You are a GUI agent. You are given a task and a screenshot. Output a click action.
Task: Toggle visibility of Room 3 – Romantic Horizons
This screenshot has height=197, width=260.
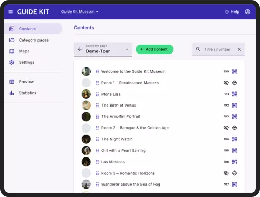(x=226, y=173)
